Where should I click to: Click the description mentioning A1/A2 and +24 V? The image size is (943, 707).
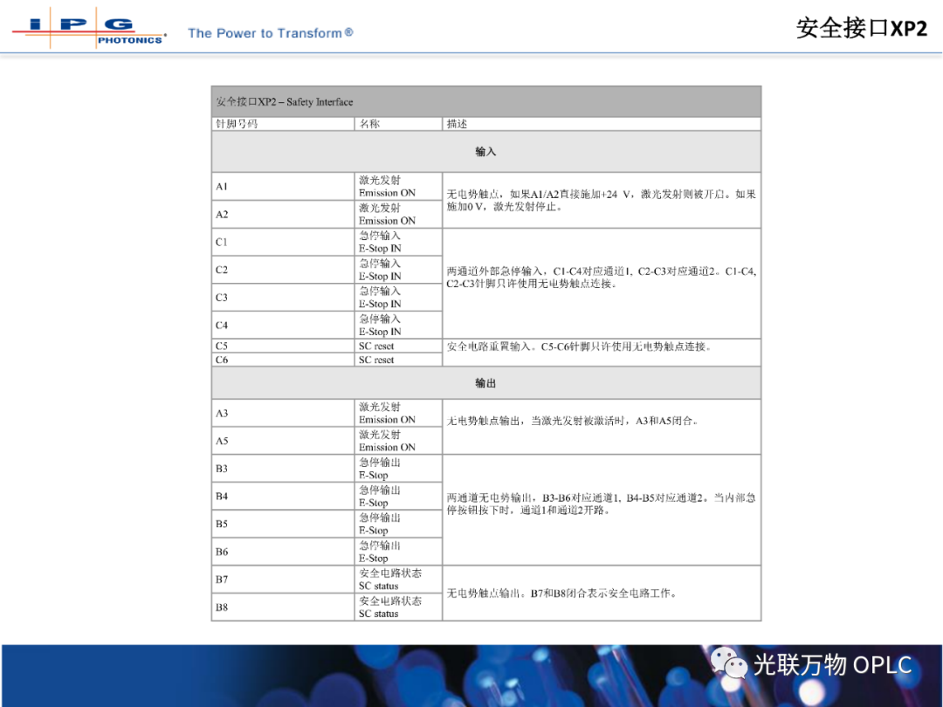pyautogui.click(x=601, y=200)
